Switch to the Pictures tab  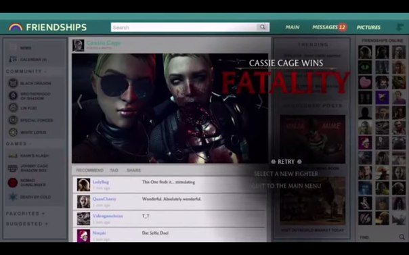point(368,27)
